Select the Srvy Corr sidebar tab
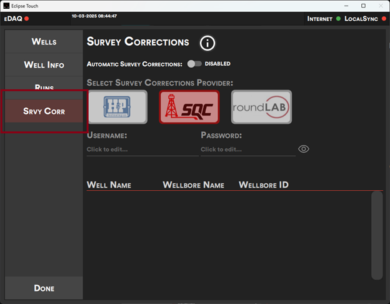 click(44, 111)
